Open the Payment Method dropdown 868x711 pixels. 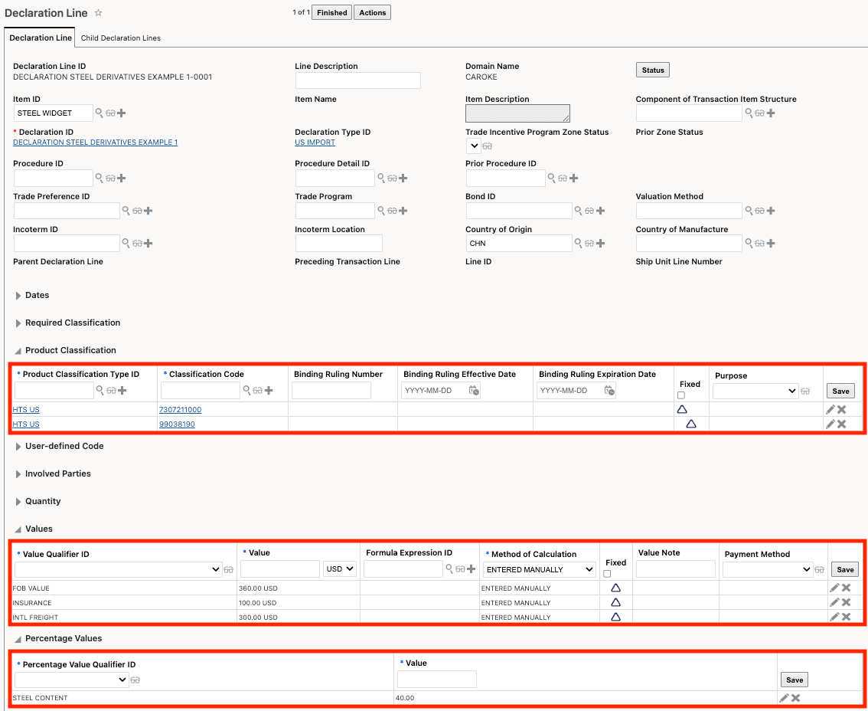point(767,569)
